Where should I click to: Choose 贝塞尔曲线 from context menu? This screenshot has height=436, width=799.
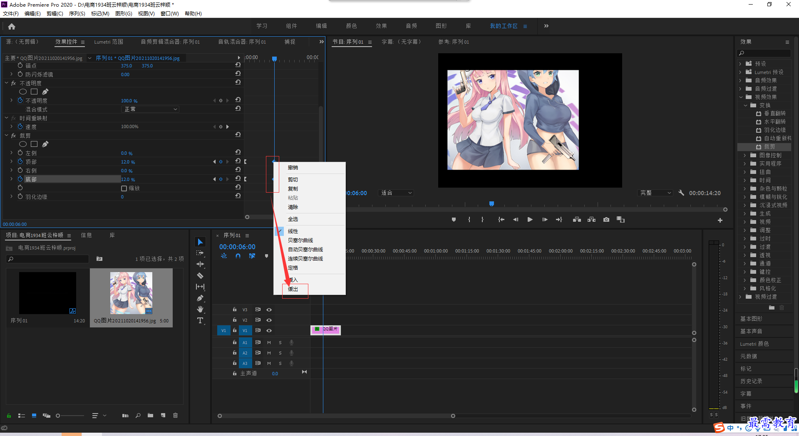pyautogui.click(x=300, y=240)
